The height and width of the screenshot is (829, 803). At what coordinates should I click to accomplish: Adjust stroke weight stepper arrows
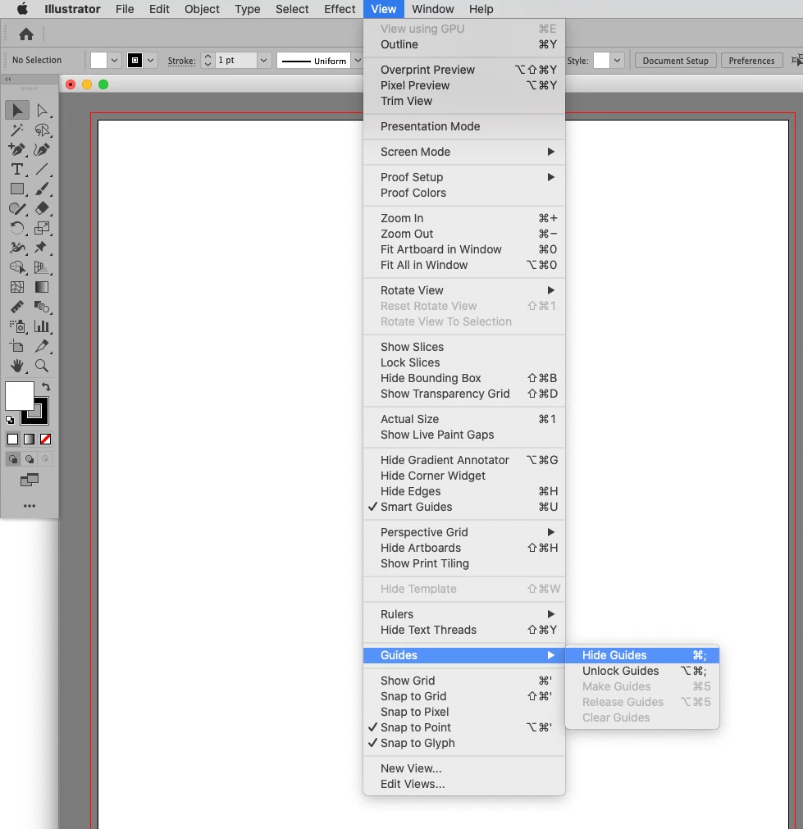click(x=208, y=61)
